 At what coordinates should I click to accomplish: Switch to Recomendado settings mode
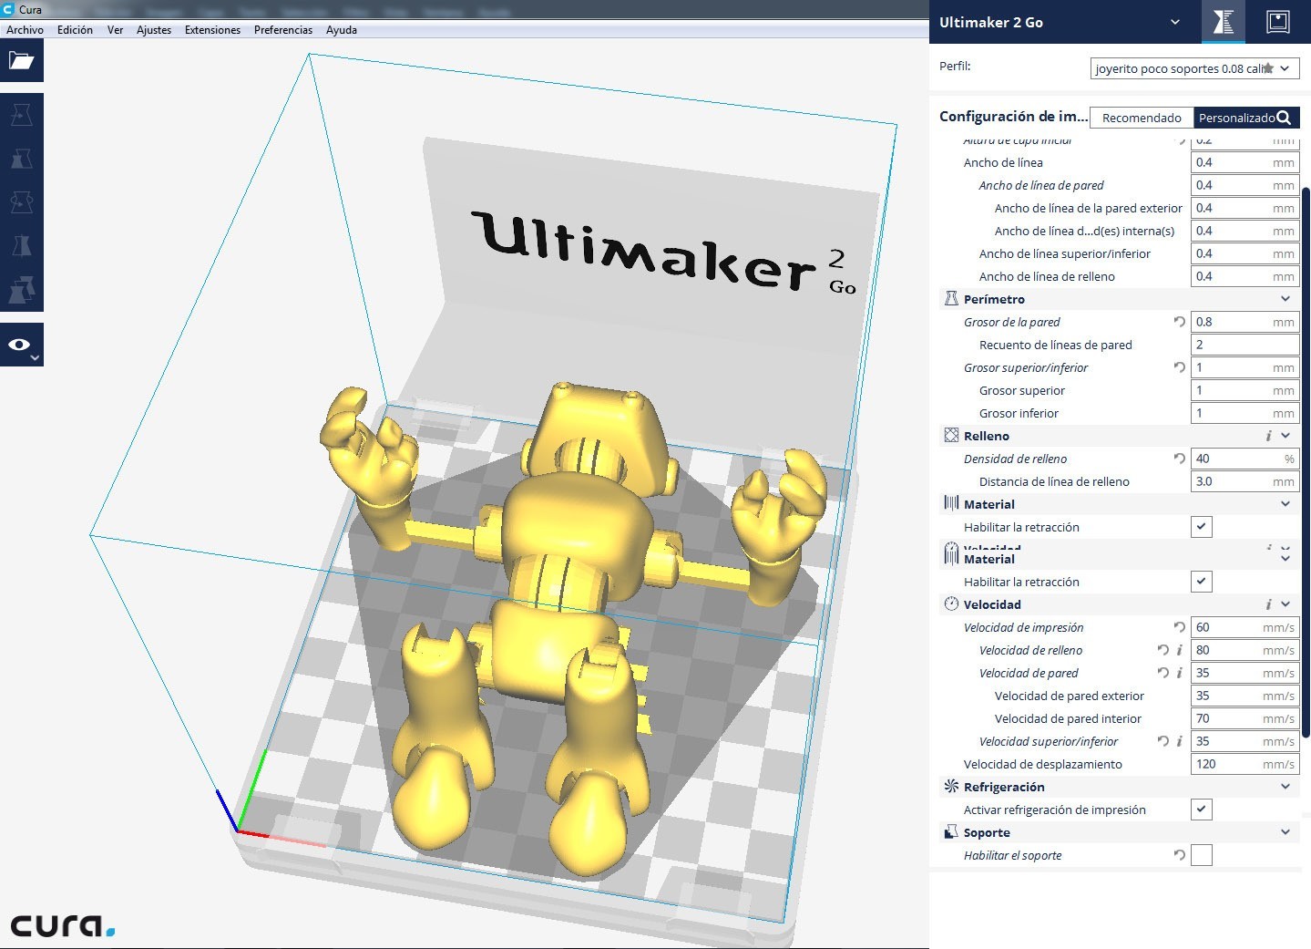(x=1141, y=118)
